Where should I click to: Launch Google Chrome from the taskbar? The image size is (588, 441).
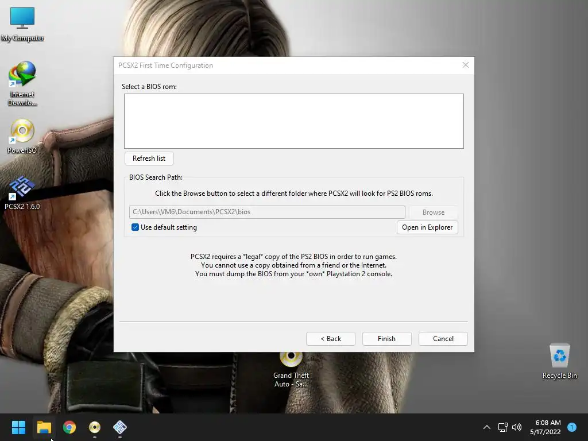tap(69, 427)
